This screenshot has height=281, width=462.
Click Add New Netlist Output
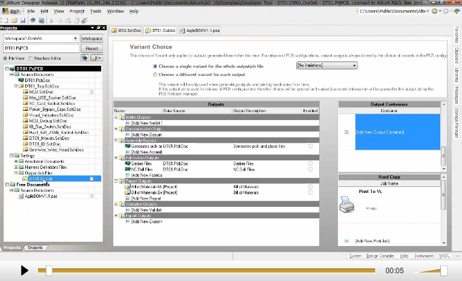coord(146,123)
